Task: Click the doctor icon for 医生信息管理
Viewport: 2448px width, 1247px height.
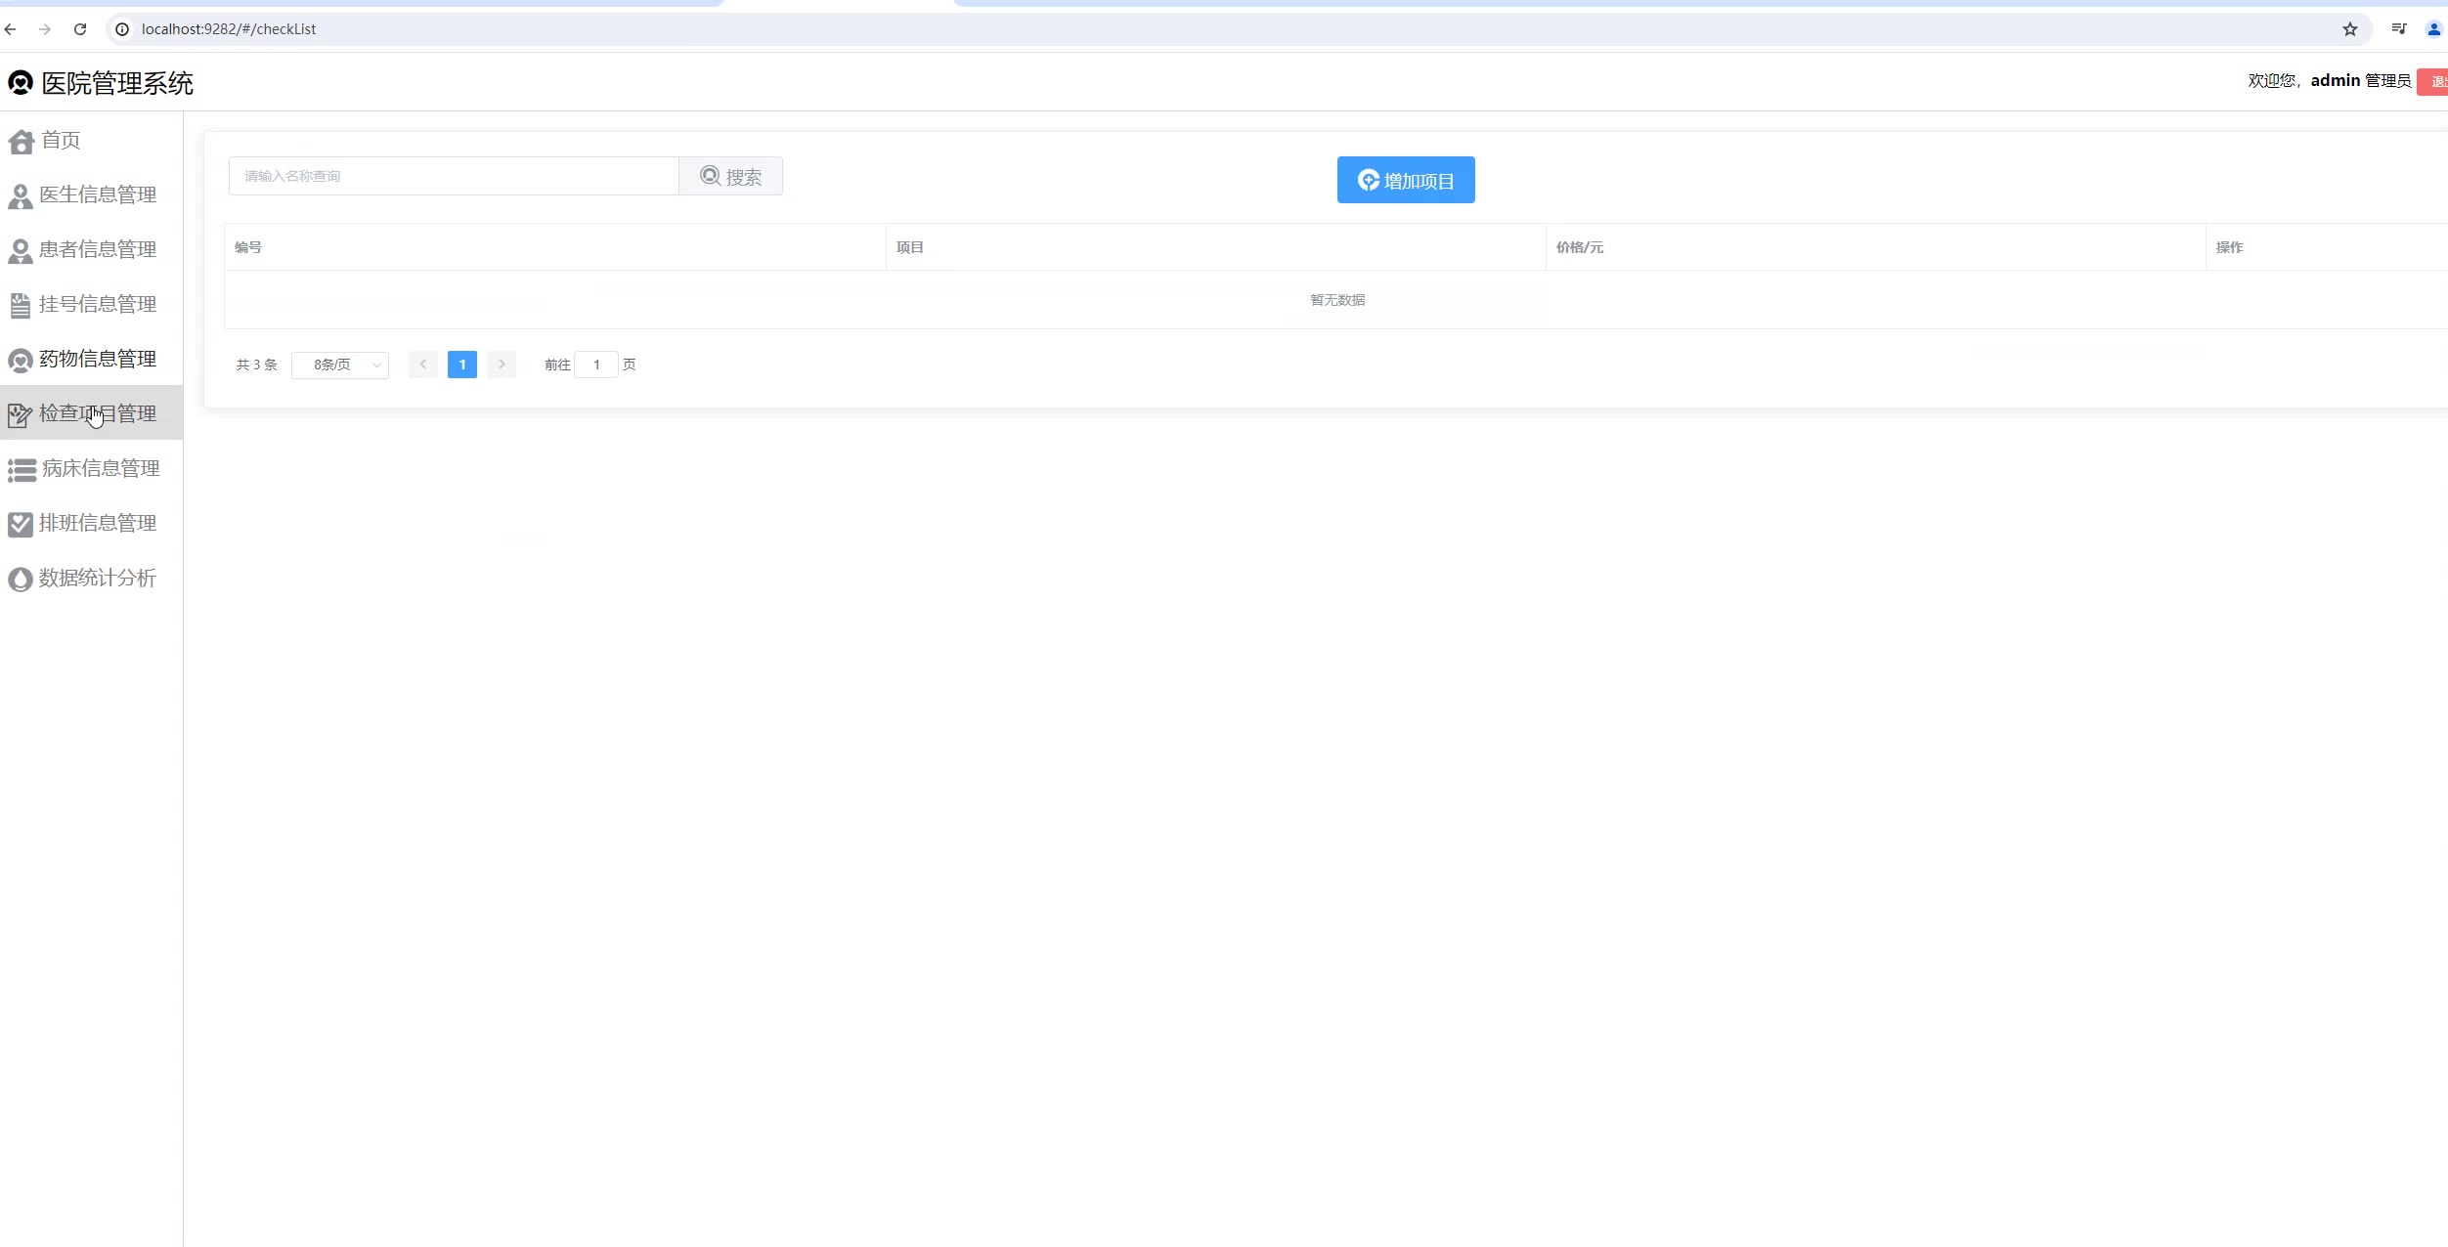Action: tap(20, 196)
